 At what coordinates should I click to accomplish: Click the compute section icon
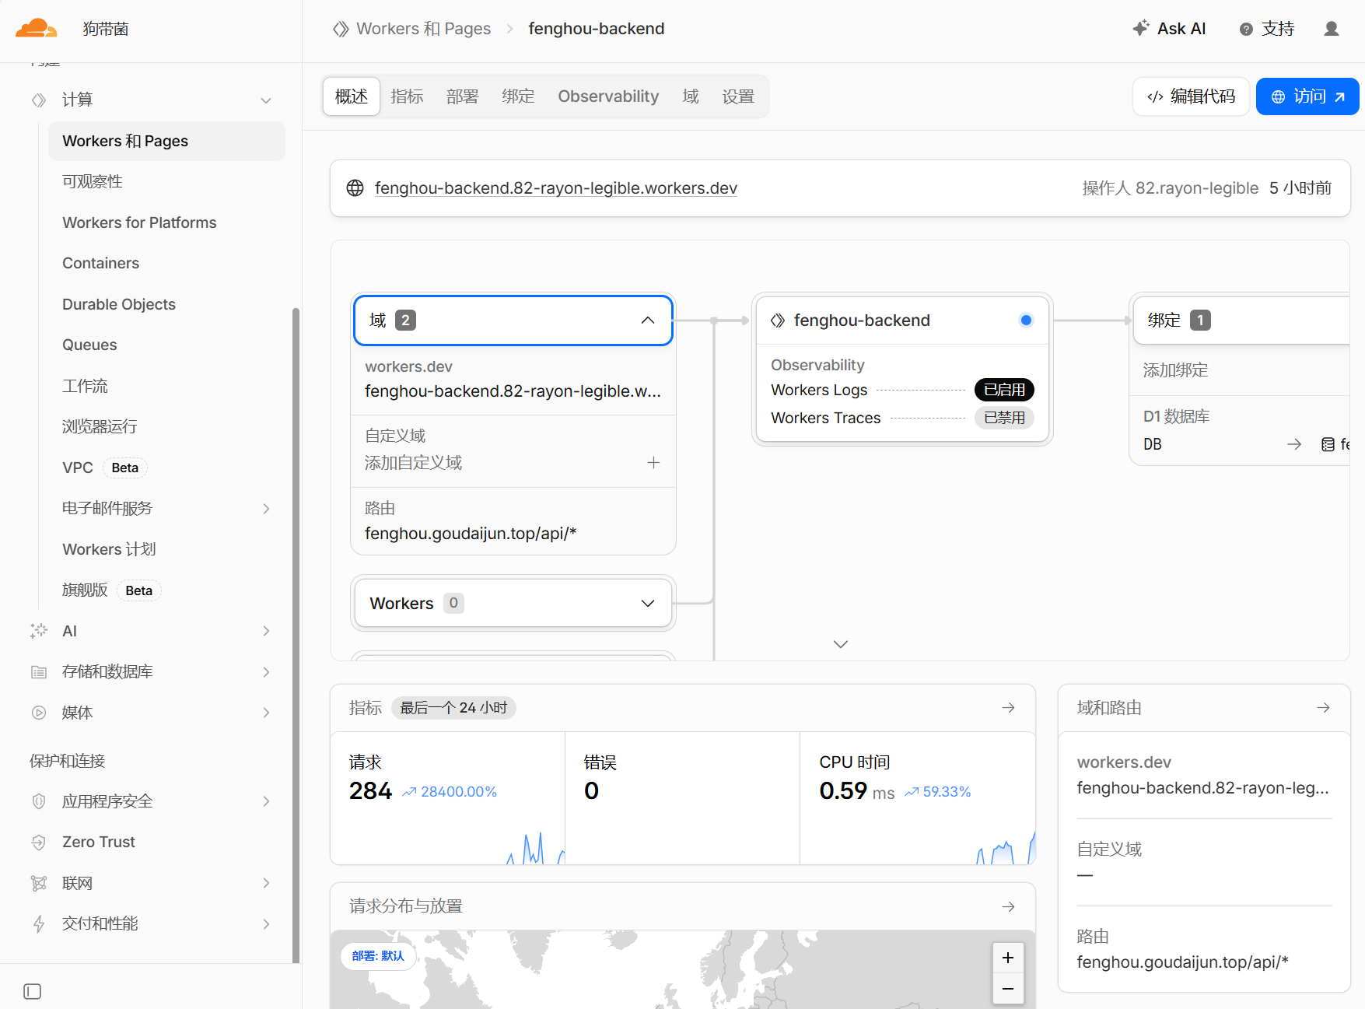[39, 100]
